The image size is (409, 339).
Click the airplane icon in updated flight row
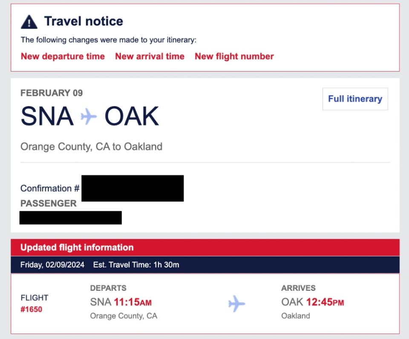point(238,303)
